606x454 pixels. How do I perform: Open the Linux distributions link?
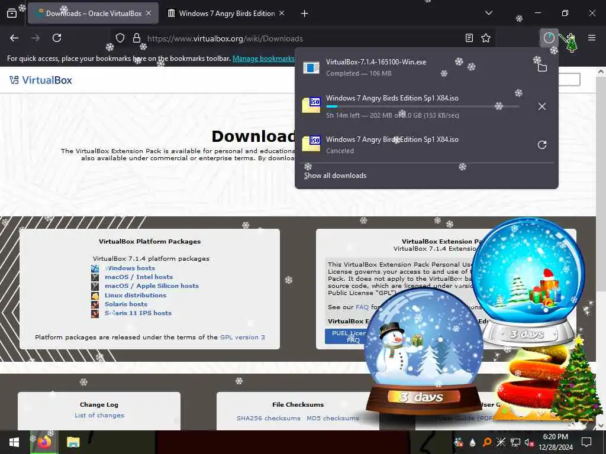coord(136,295)
